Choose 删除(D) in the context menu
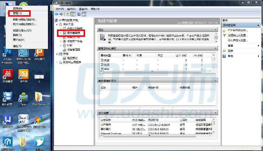 coord(17,35)
